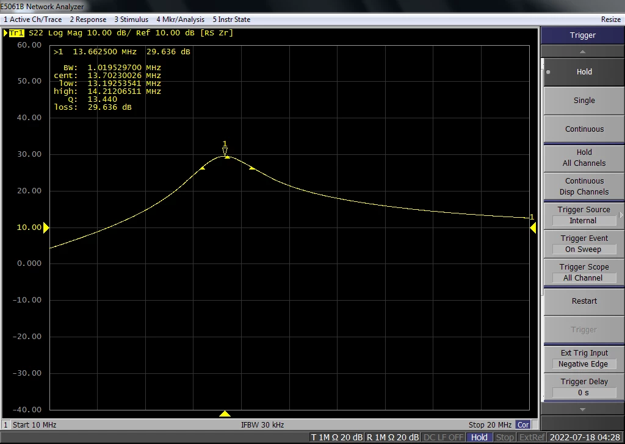
Task: Click the stimulus marker triangle on the bottom axis
Action: (x=225, y=414)
